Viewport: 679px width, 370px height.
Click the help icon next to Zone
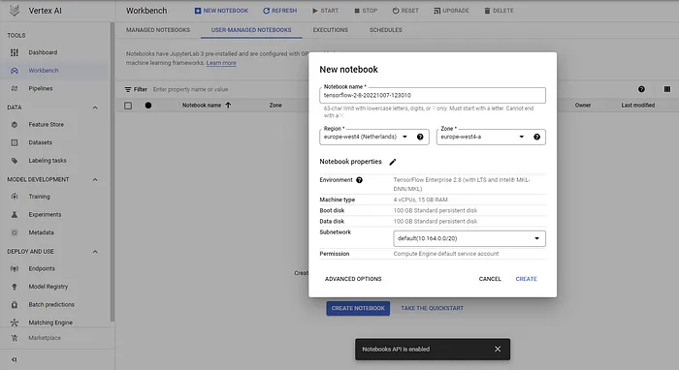click(x=537, y=137)
